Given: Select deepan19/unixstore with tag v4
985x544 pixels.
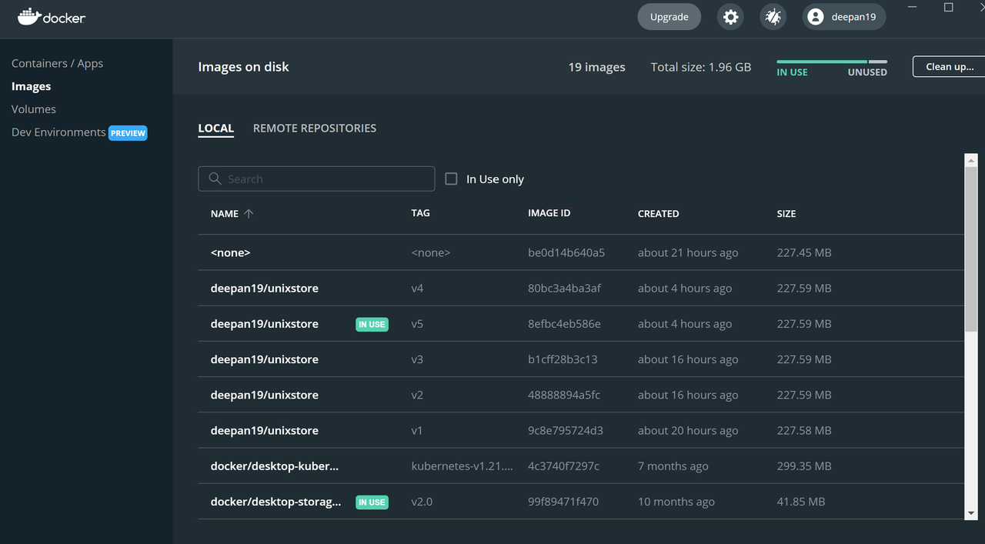Looking at the screenshot, I should 265,289.
